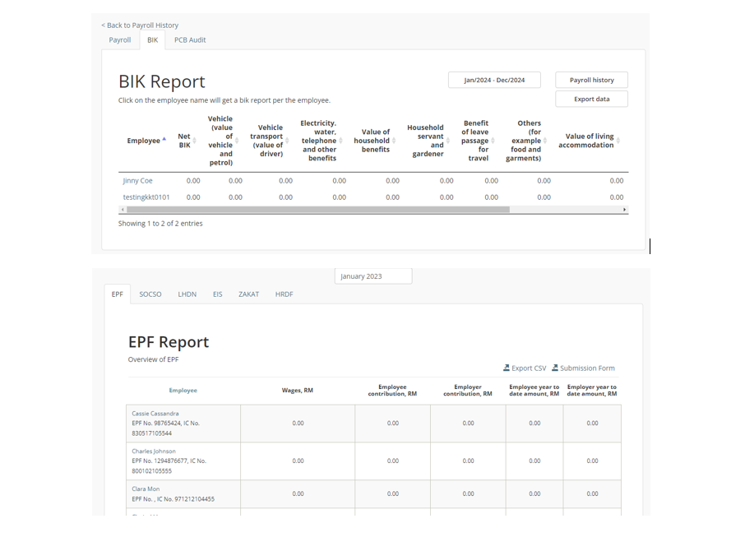Switch to the EIS tab
Image resolution: width=745 pixels, height=551 pixels.
pyautogui.click(x=218, y=294)
